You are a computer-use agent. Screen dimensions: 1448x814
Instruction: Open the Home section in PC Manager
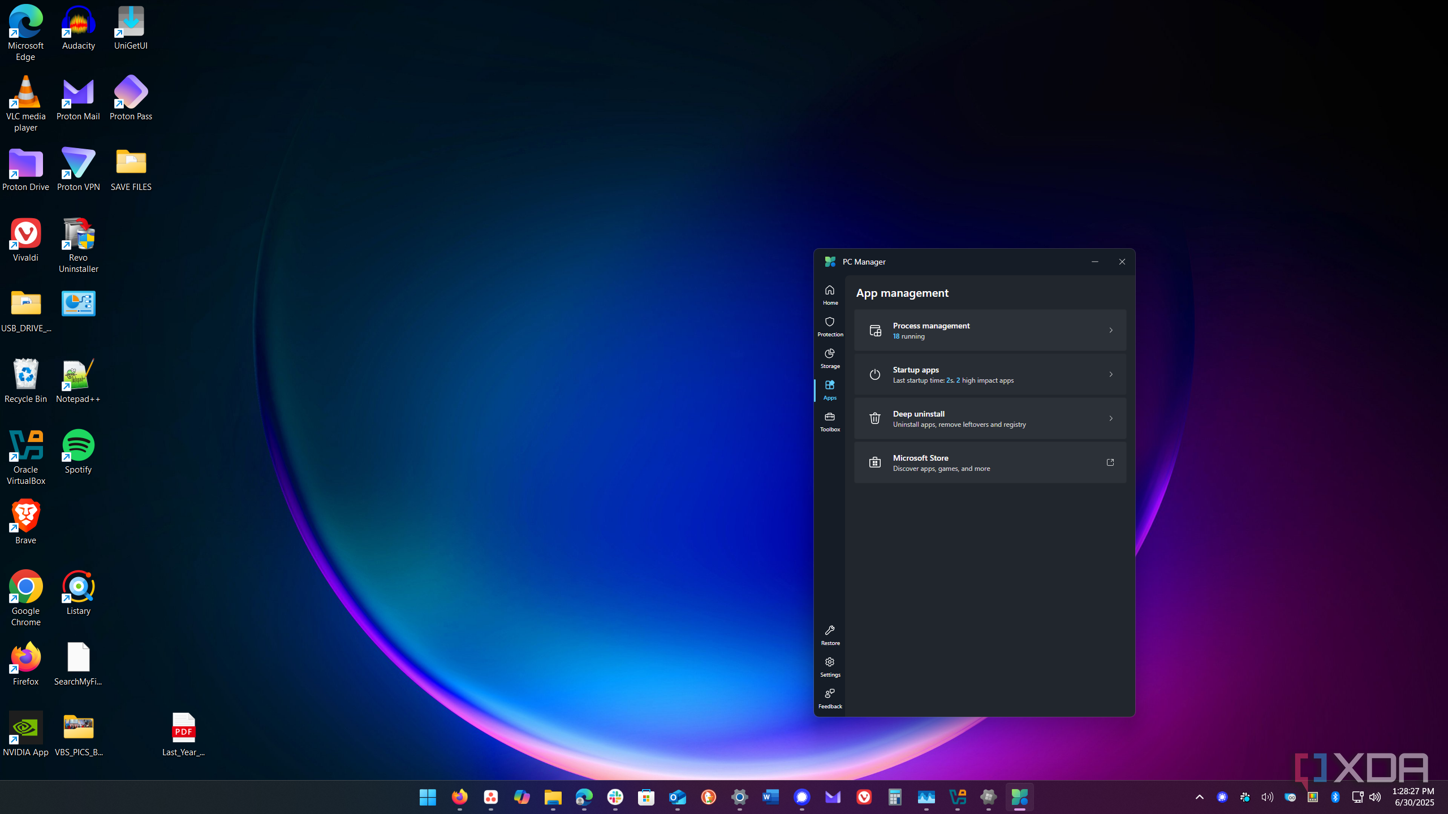pyautogui.click(x=830, y=295)
